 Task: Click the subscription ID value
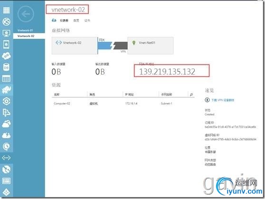click(x=230, y=127)
